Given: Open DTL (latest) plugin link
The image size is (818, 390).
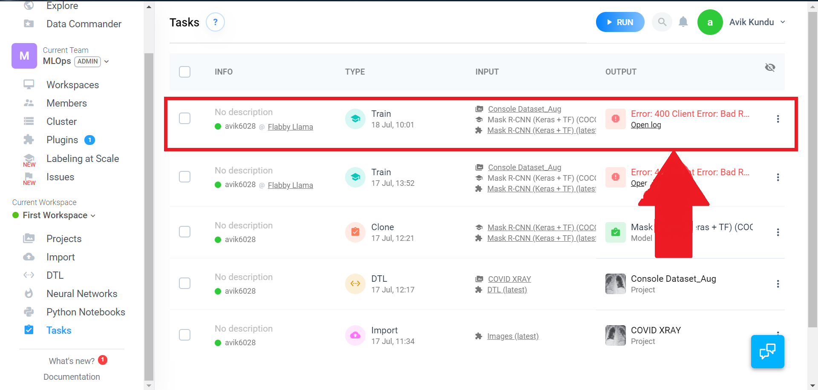Looking at the screenshot, I should click(507, 290).
